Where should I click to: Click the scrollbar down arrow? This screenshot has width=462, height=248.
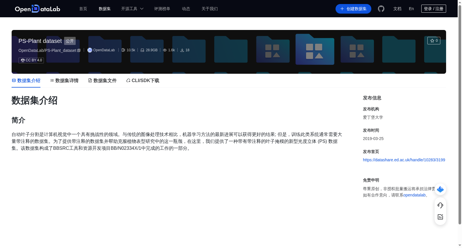[460, 245]
